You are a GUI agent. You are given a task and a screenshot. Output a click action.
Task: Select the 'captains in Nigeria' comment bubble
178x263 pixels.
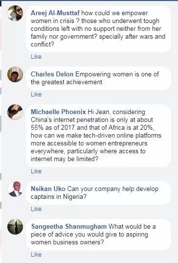point(98,193)
